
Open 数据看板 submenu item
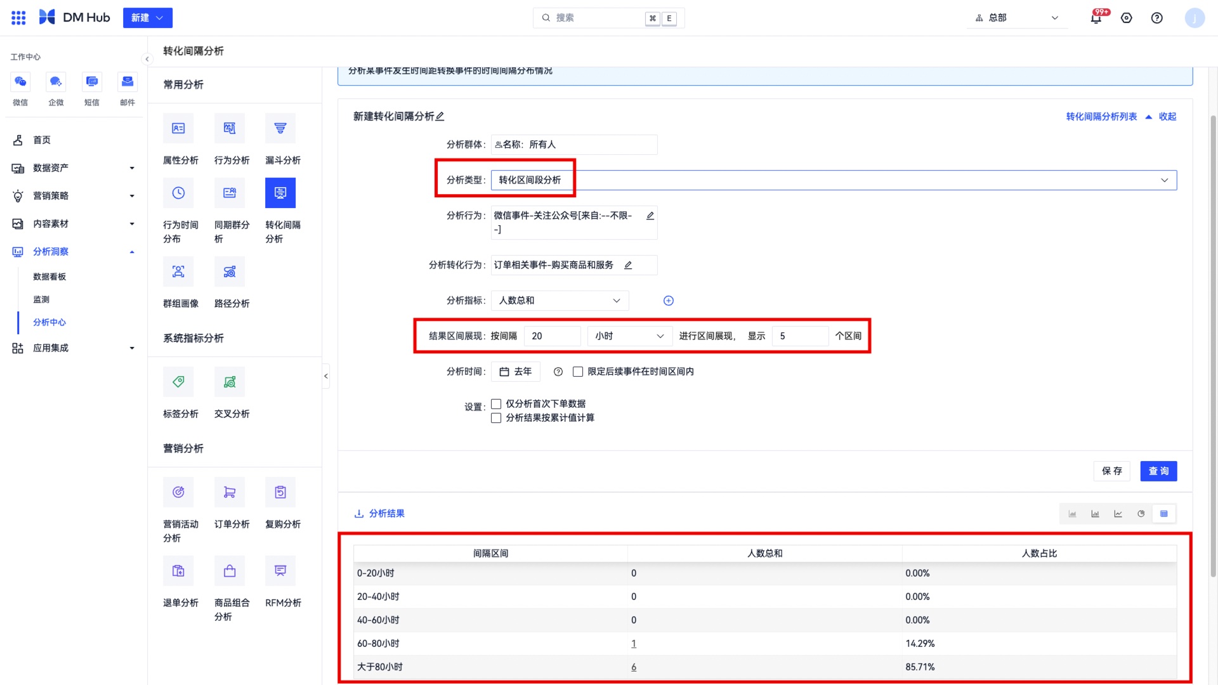[49, 277]
